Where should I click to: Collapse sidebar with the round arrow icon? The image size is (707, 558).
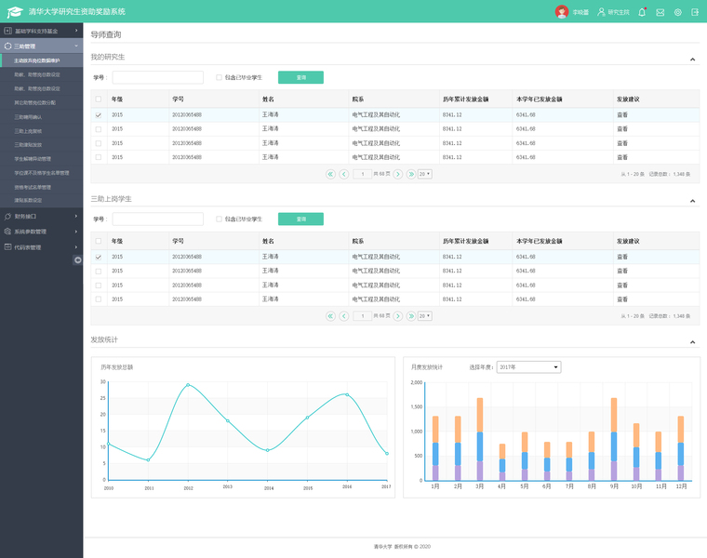coord(78,260)
